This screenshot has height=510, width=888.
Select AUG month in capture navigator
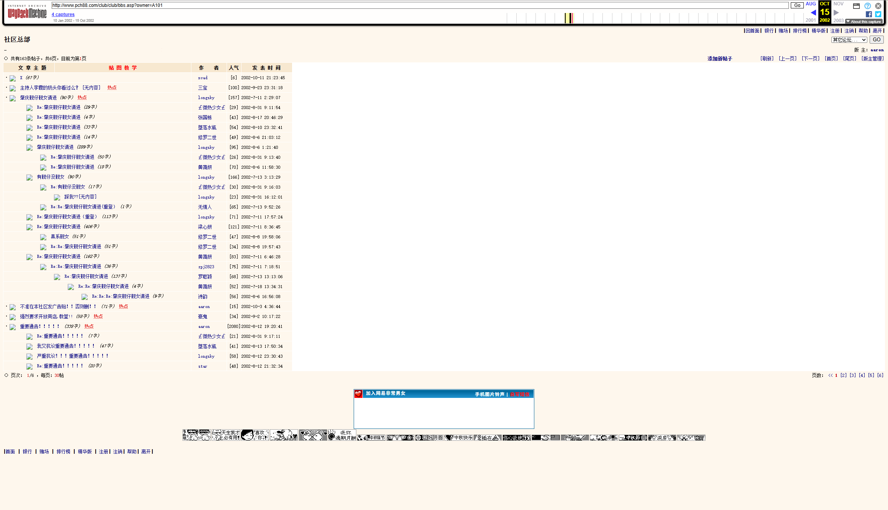click(811, 4)
